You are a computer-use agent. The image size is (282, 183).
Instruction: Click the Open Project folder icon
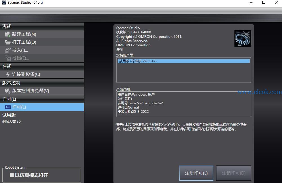point(8,42)
